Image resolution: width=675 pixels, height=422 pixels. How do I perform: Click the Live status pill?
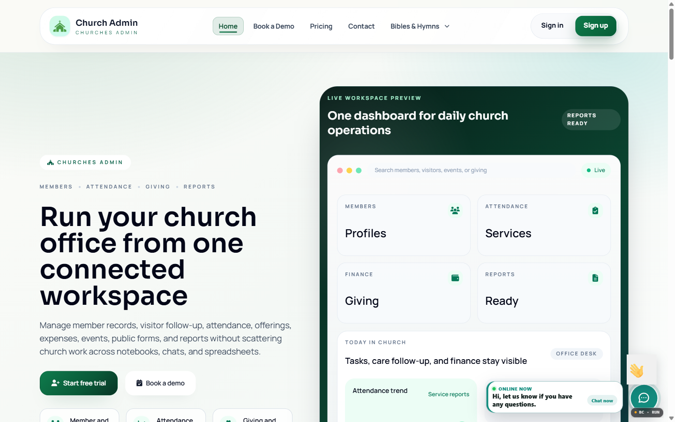coord(596,170)
